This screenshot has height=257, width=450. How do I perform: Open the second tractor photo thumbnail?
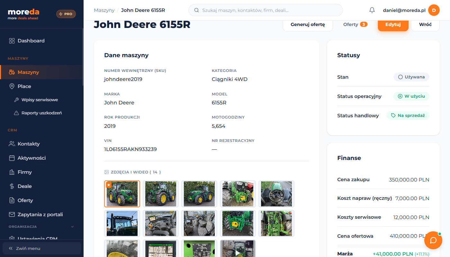(x=161, y=194)
